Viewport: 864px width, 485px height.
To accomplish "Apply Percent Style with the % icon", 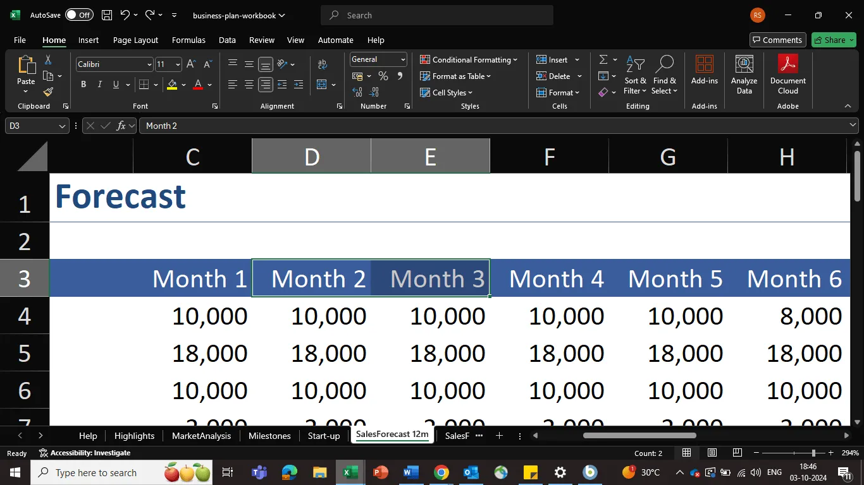I will click(x=383, y=76).
